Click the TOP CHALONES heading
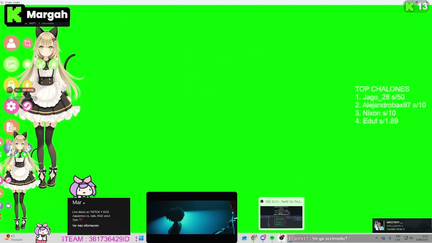The image size is (432, 243). point(382,89)
